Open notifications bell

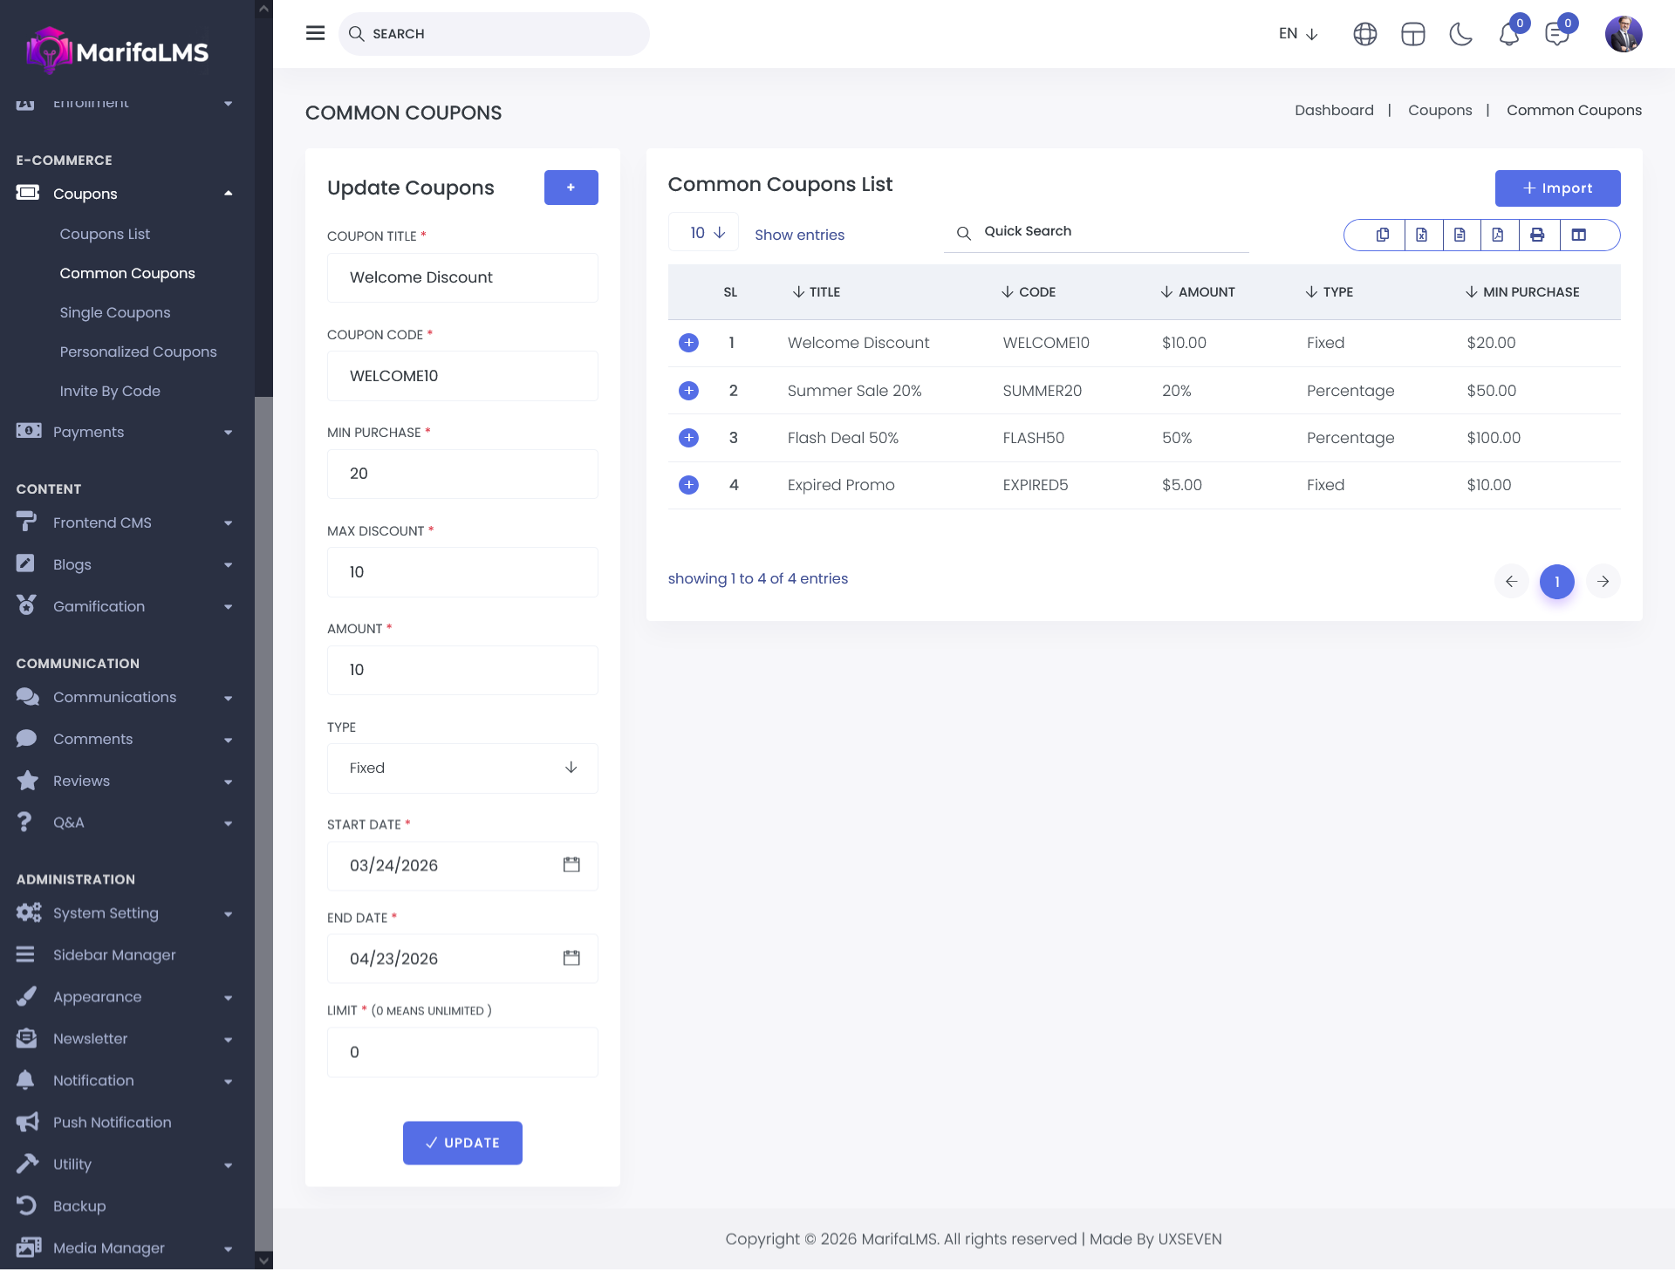pyautogui.click(x=1508, y=34)
